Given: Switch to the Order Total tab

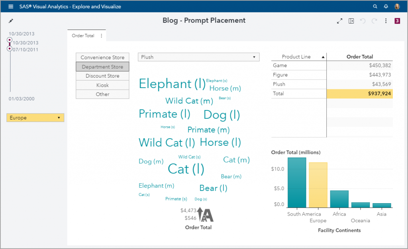Looking at the screenshot, I should [x=83, y=36].
